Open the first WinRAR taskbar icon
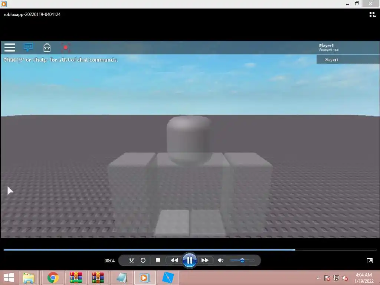The image size is (380, 285). (76, 278)
